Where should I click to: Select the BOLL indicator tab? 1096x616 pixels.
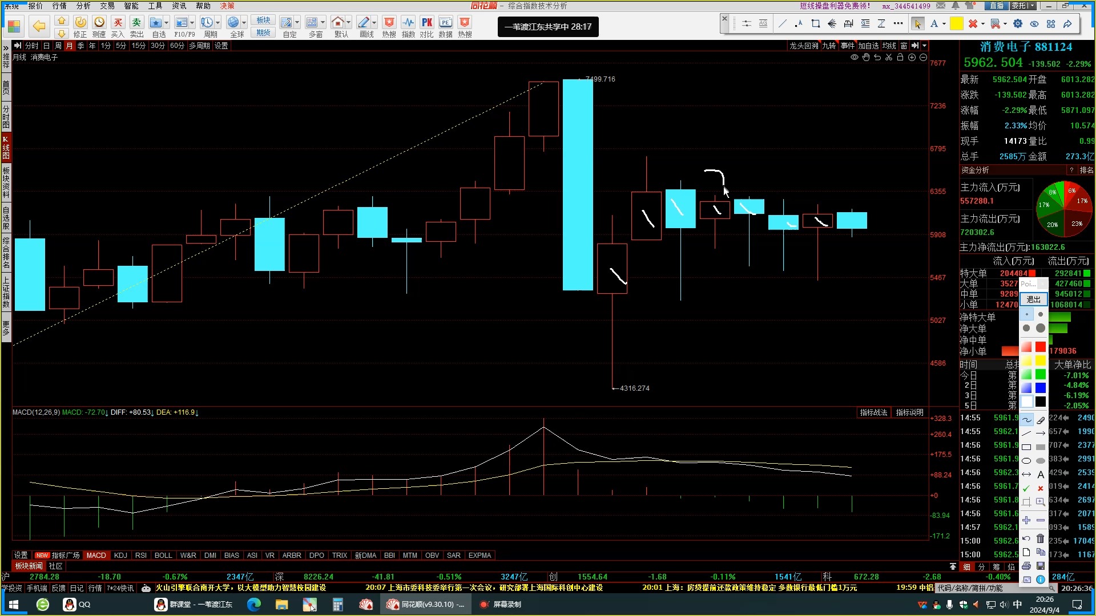(163, 556)
